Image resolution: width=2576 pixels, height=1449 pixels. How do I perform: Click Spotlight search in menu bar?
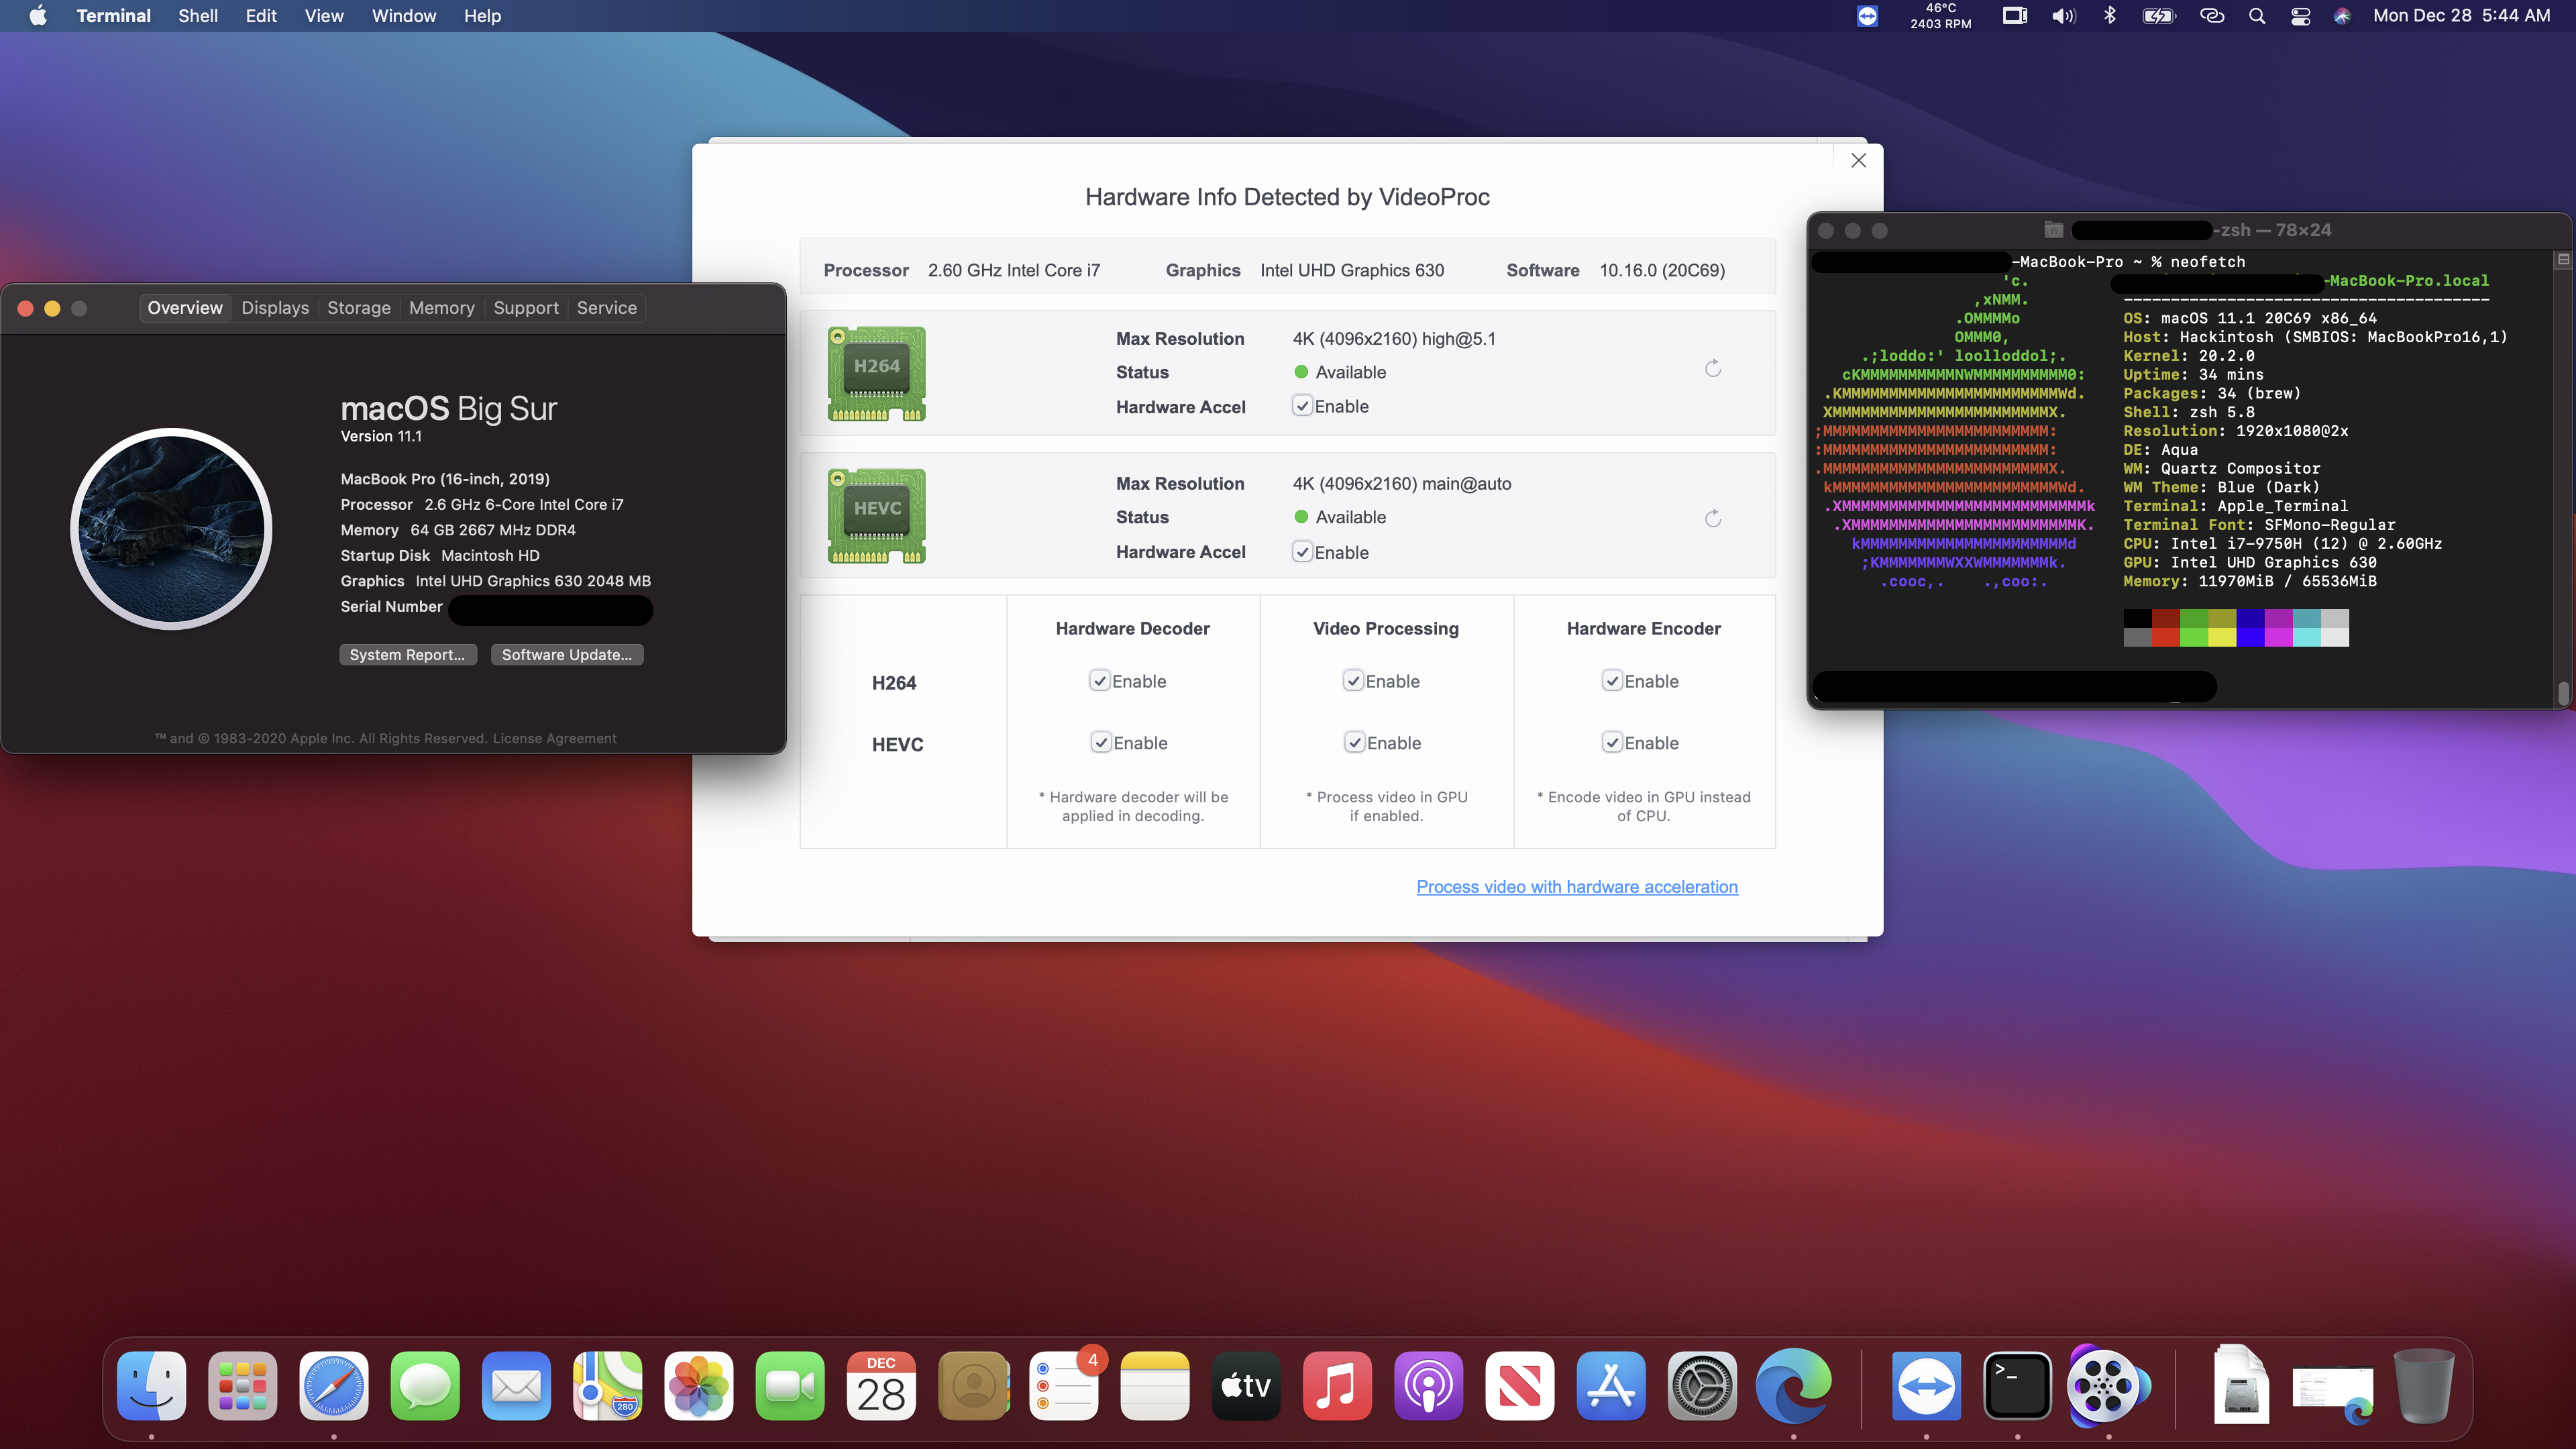[x=2257, y=16]
